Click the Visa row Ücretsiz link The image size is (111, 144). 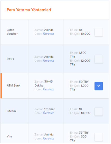(x=48, y=139)
